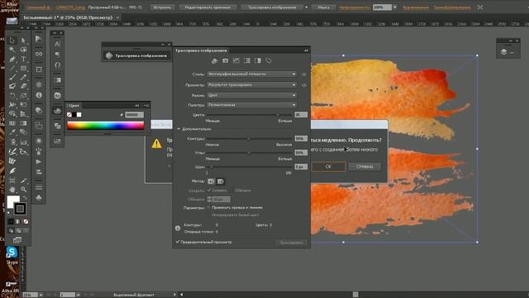
Task: Select the Zoom tool in the toolbox
Action: point(23,190)
